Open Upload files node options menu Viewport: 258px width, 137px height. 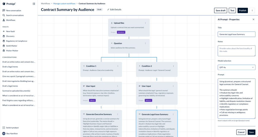coord(145,23)
